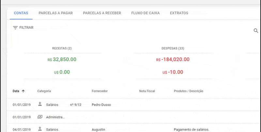
Task: Click the money icon beside Administra…
Action: [x=40, y=117]
